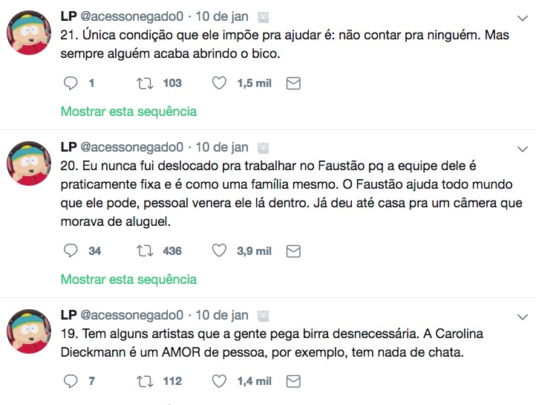
Task: Like the tweet numbered 21
Action: [219, 83]
